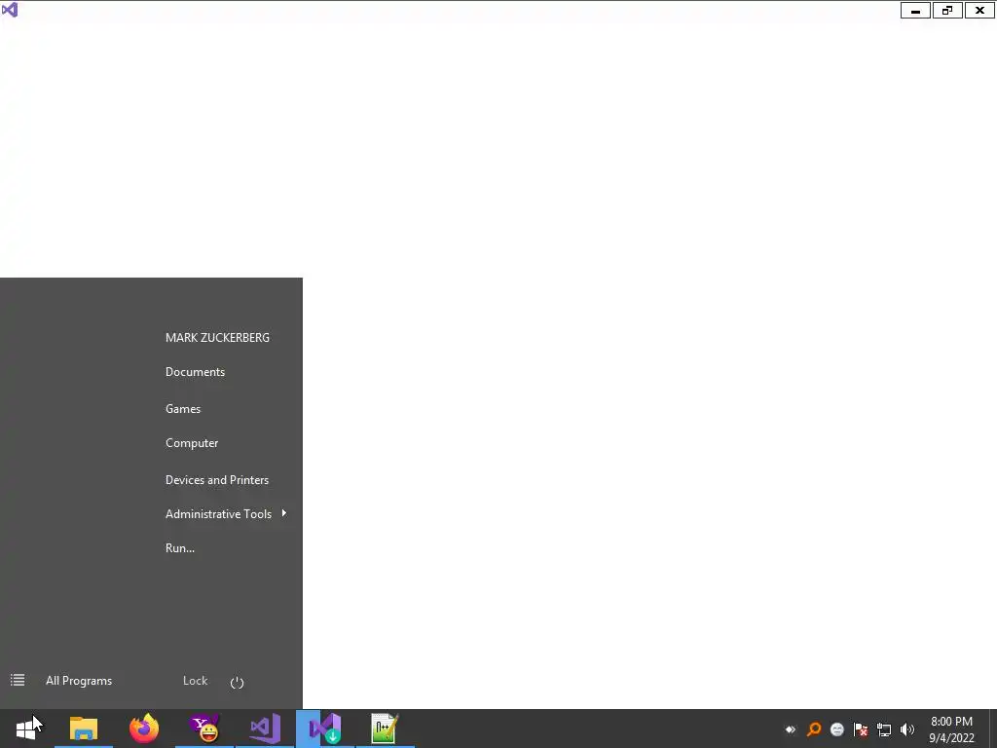Click the power button in Start menu

[x=238, y=683]
